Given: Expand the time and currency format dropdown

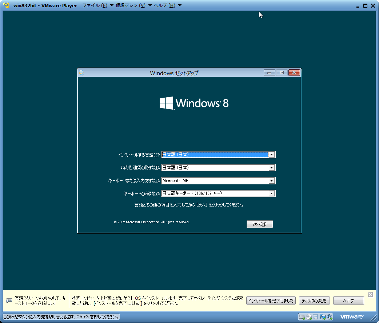Looking at the screenshot, I should point(272,168).
